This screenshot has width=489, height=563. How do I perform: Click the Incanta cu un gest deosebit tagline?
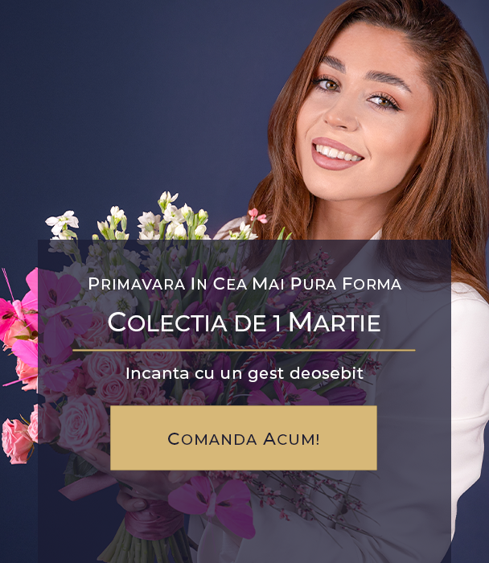(x=244, y=373)
